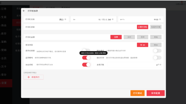Viewport: 186px width, 104px height.
Task: Select the 80mm paper type
Action: point(156,45)
